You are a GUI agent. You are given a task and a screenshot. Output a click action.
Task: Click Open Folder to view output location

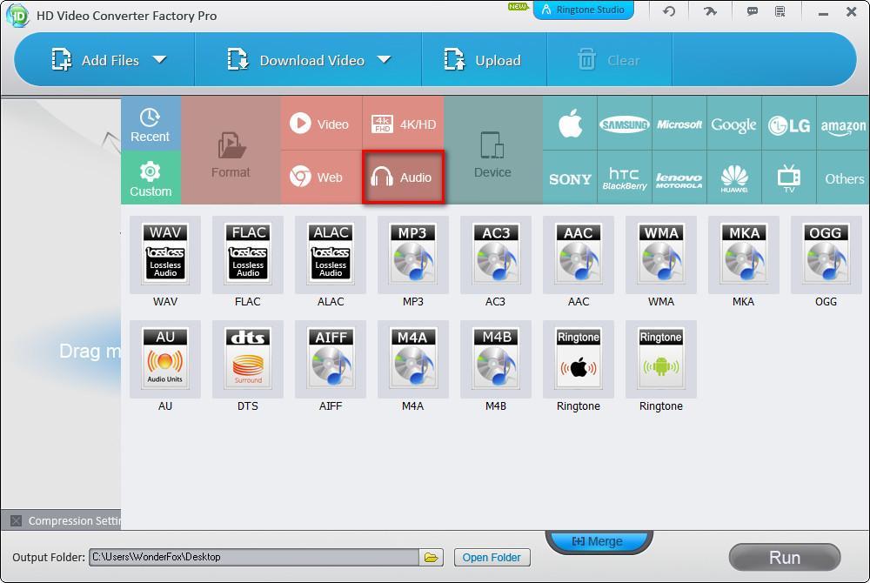pos(492,557)
